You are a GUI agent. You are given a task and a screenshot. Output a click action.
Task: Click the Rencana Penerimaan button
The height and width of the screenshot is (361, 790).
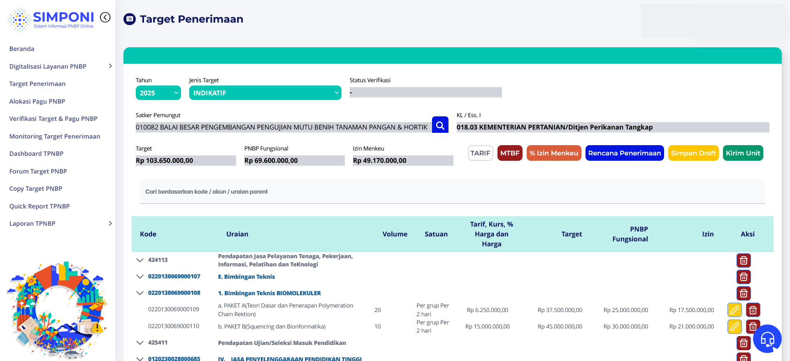(x=624, y=153)
